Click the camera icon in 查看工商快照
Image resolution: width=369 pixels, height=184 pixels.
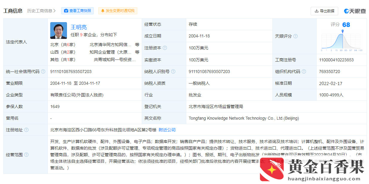point(66,11)
